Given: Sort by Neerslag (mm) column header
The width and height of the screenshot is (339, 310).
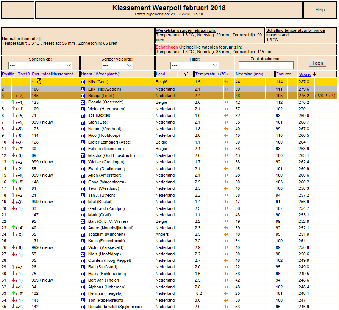Looking at the screenshot, I should [250, 74].
